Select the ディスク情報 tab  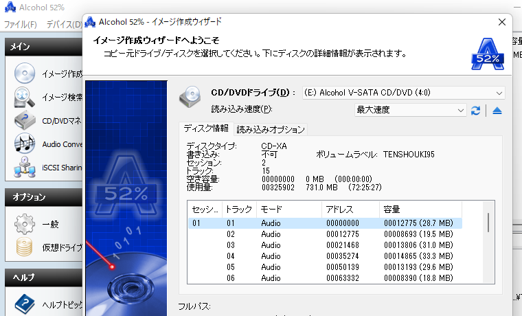tap(206, 128)
